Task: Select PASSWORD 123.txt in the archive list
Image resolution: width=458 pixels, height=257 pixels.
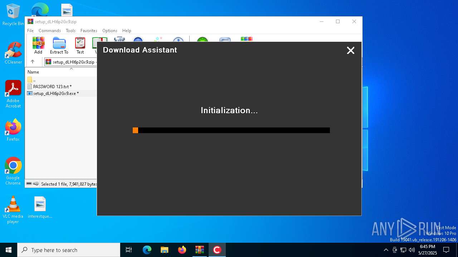Action: click(62, 86)
